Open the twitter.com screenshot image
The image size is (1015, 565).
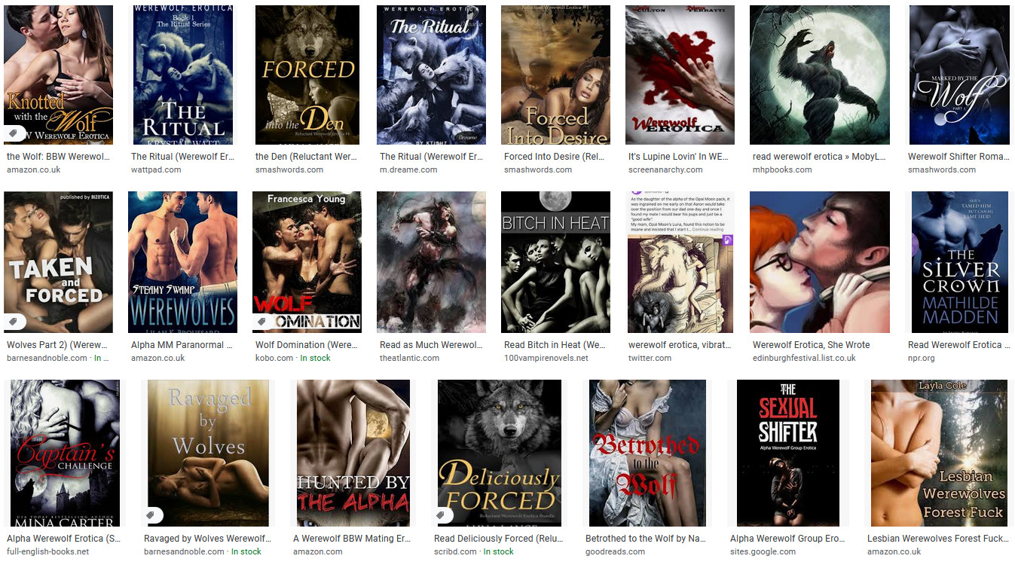pos(680,262)
